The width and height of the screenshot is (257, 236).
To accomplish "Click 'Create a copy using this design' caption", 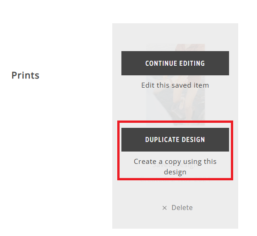I will click(x=175, y=167).
